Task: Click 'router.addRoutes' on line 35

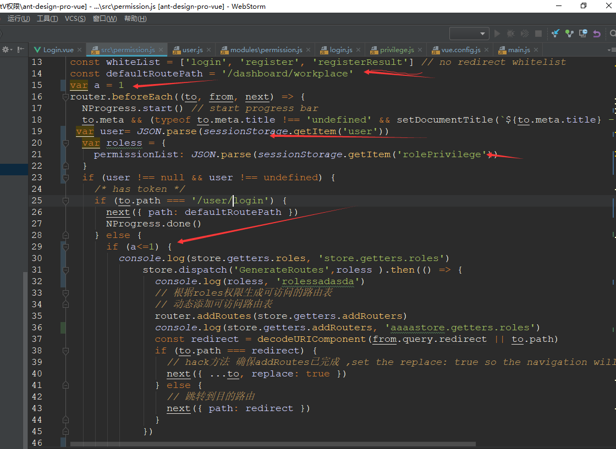Action: 203,316
